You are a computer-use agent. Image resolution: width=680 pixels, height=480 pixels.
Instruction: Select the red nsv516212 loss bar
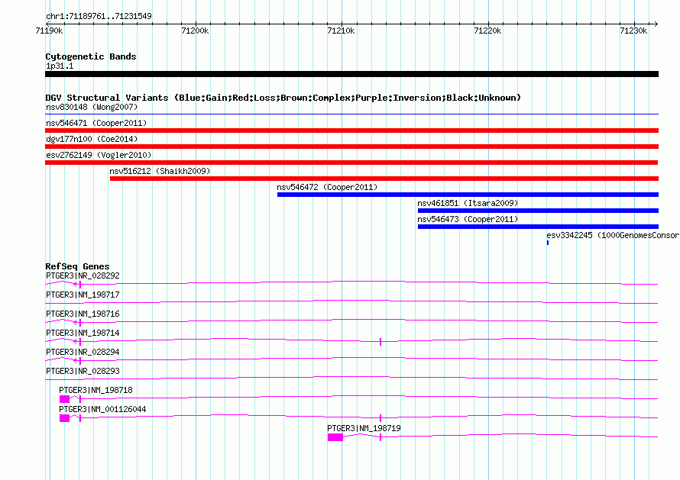(384, 179)
